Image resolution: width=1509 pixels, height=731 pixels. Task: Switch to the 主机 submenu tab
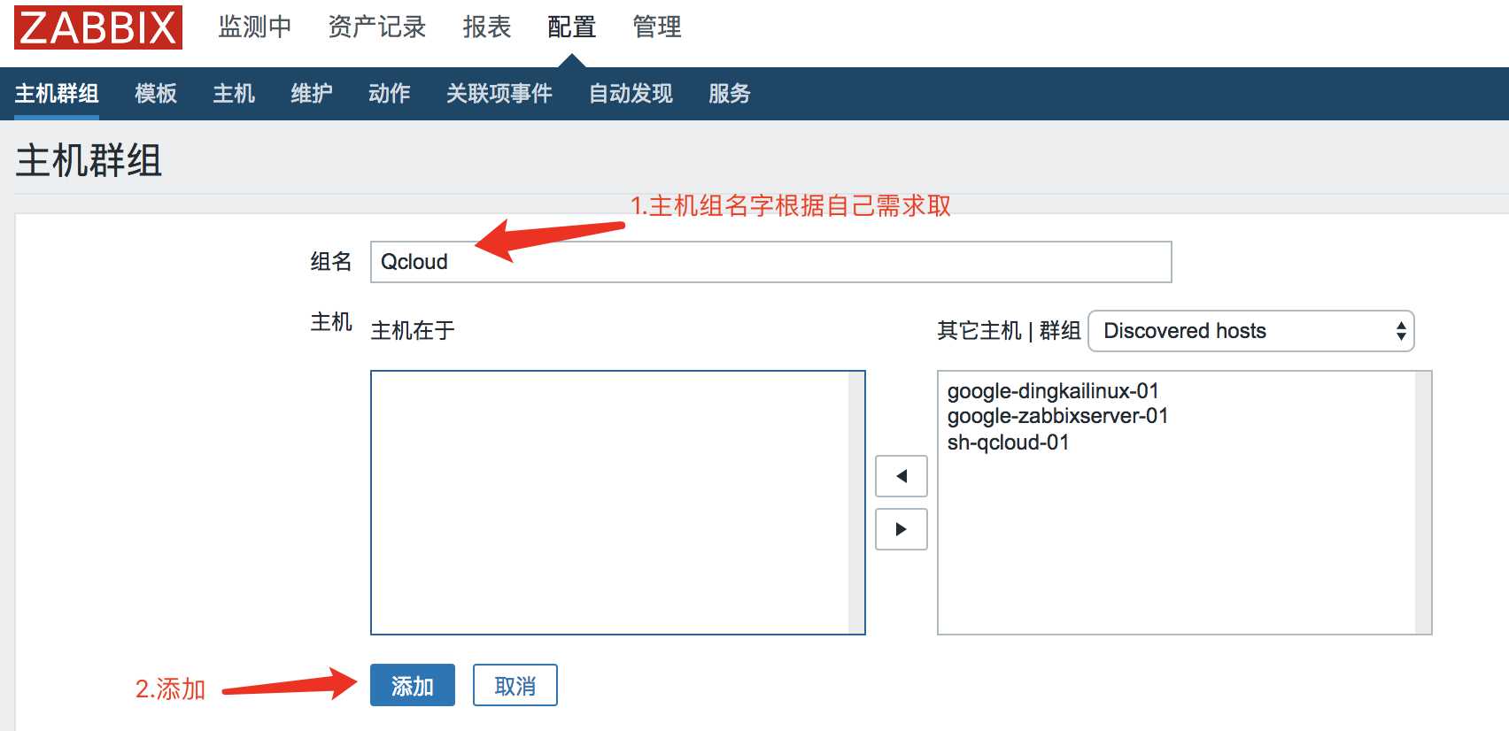pos(234,93)
